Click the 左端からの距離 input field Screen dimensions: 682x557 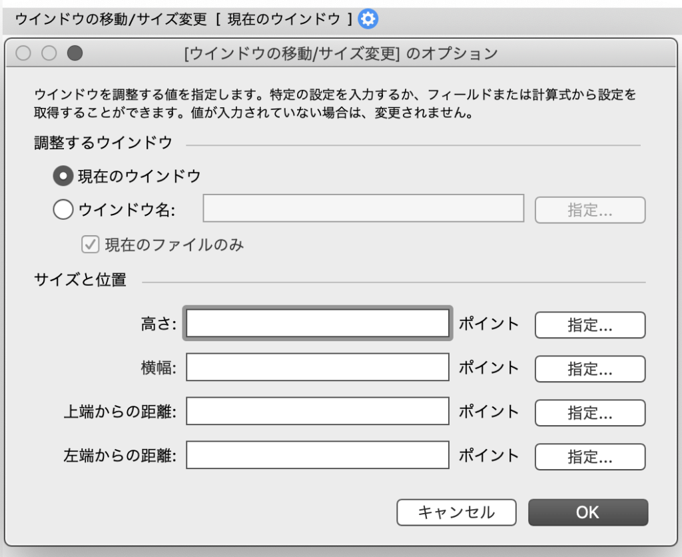pos(317,456)
